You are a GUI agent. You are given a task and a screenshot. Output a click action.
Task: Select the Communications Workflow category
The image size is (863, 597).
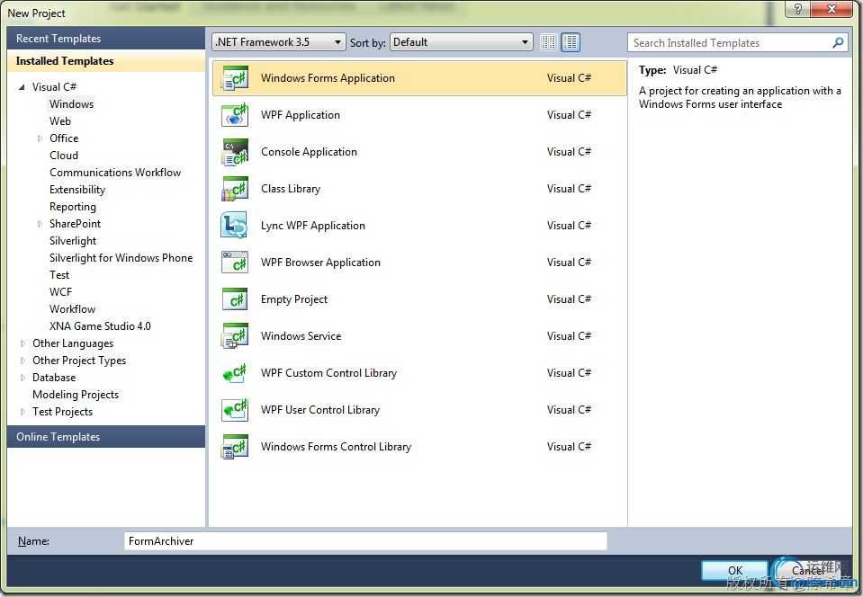click(115, 172)
